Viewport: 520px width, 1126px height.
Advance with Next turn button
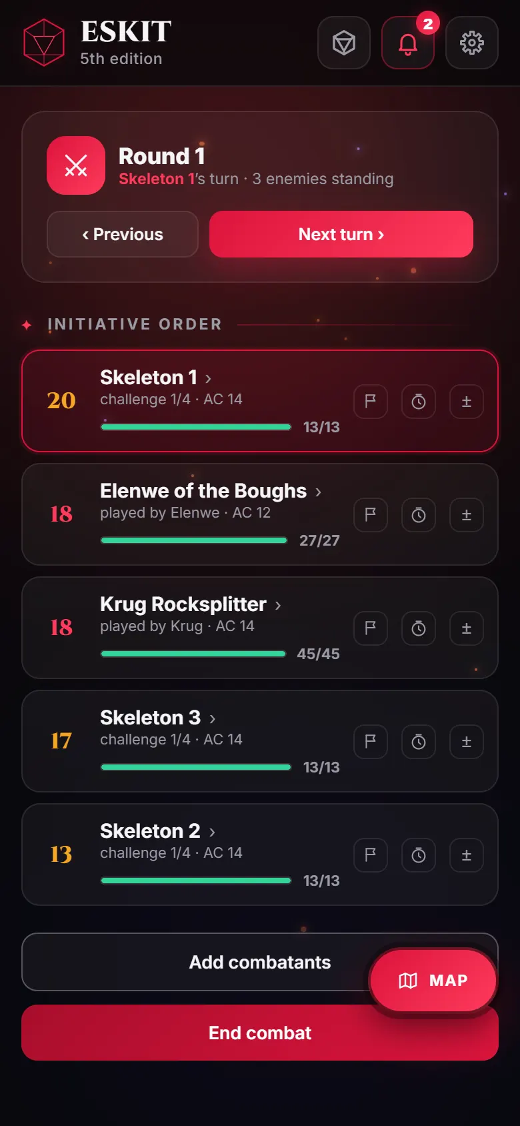click(341, 234)
